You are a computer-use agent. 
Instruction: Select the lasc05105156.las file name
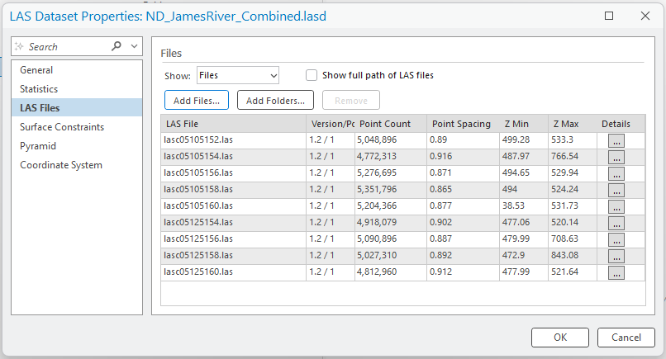[x=198, y=172]
